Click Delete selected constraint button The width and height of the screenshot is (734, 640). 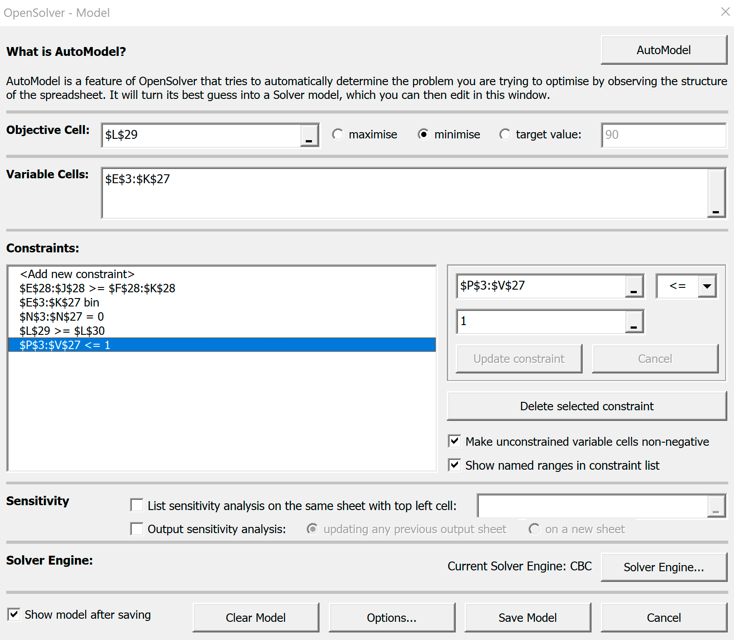click(587, 406)
